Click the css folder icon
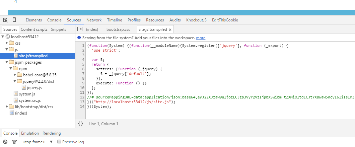 [11, 43]
